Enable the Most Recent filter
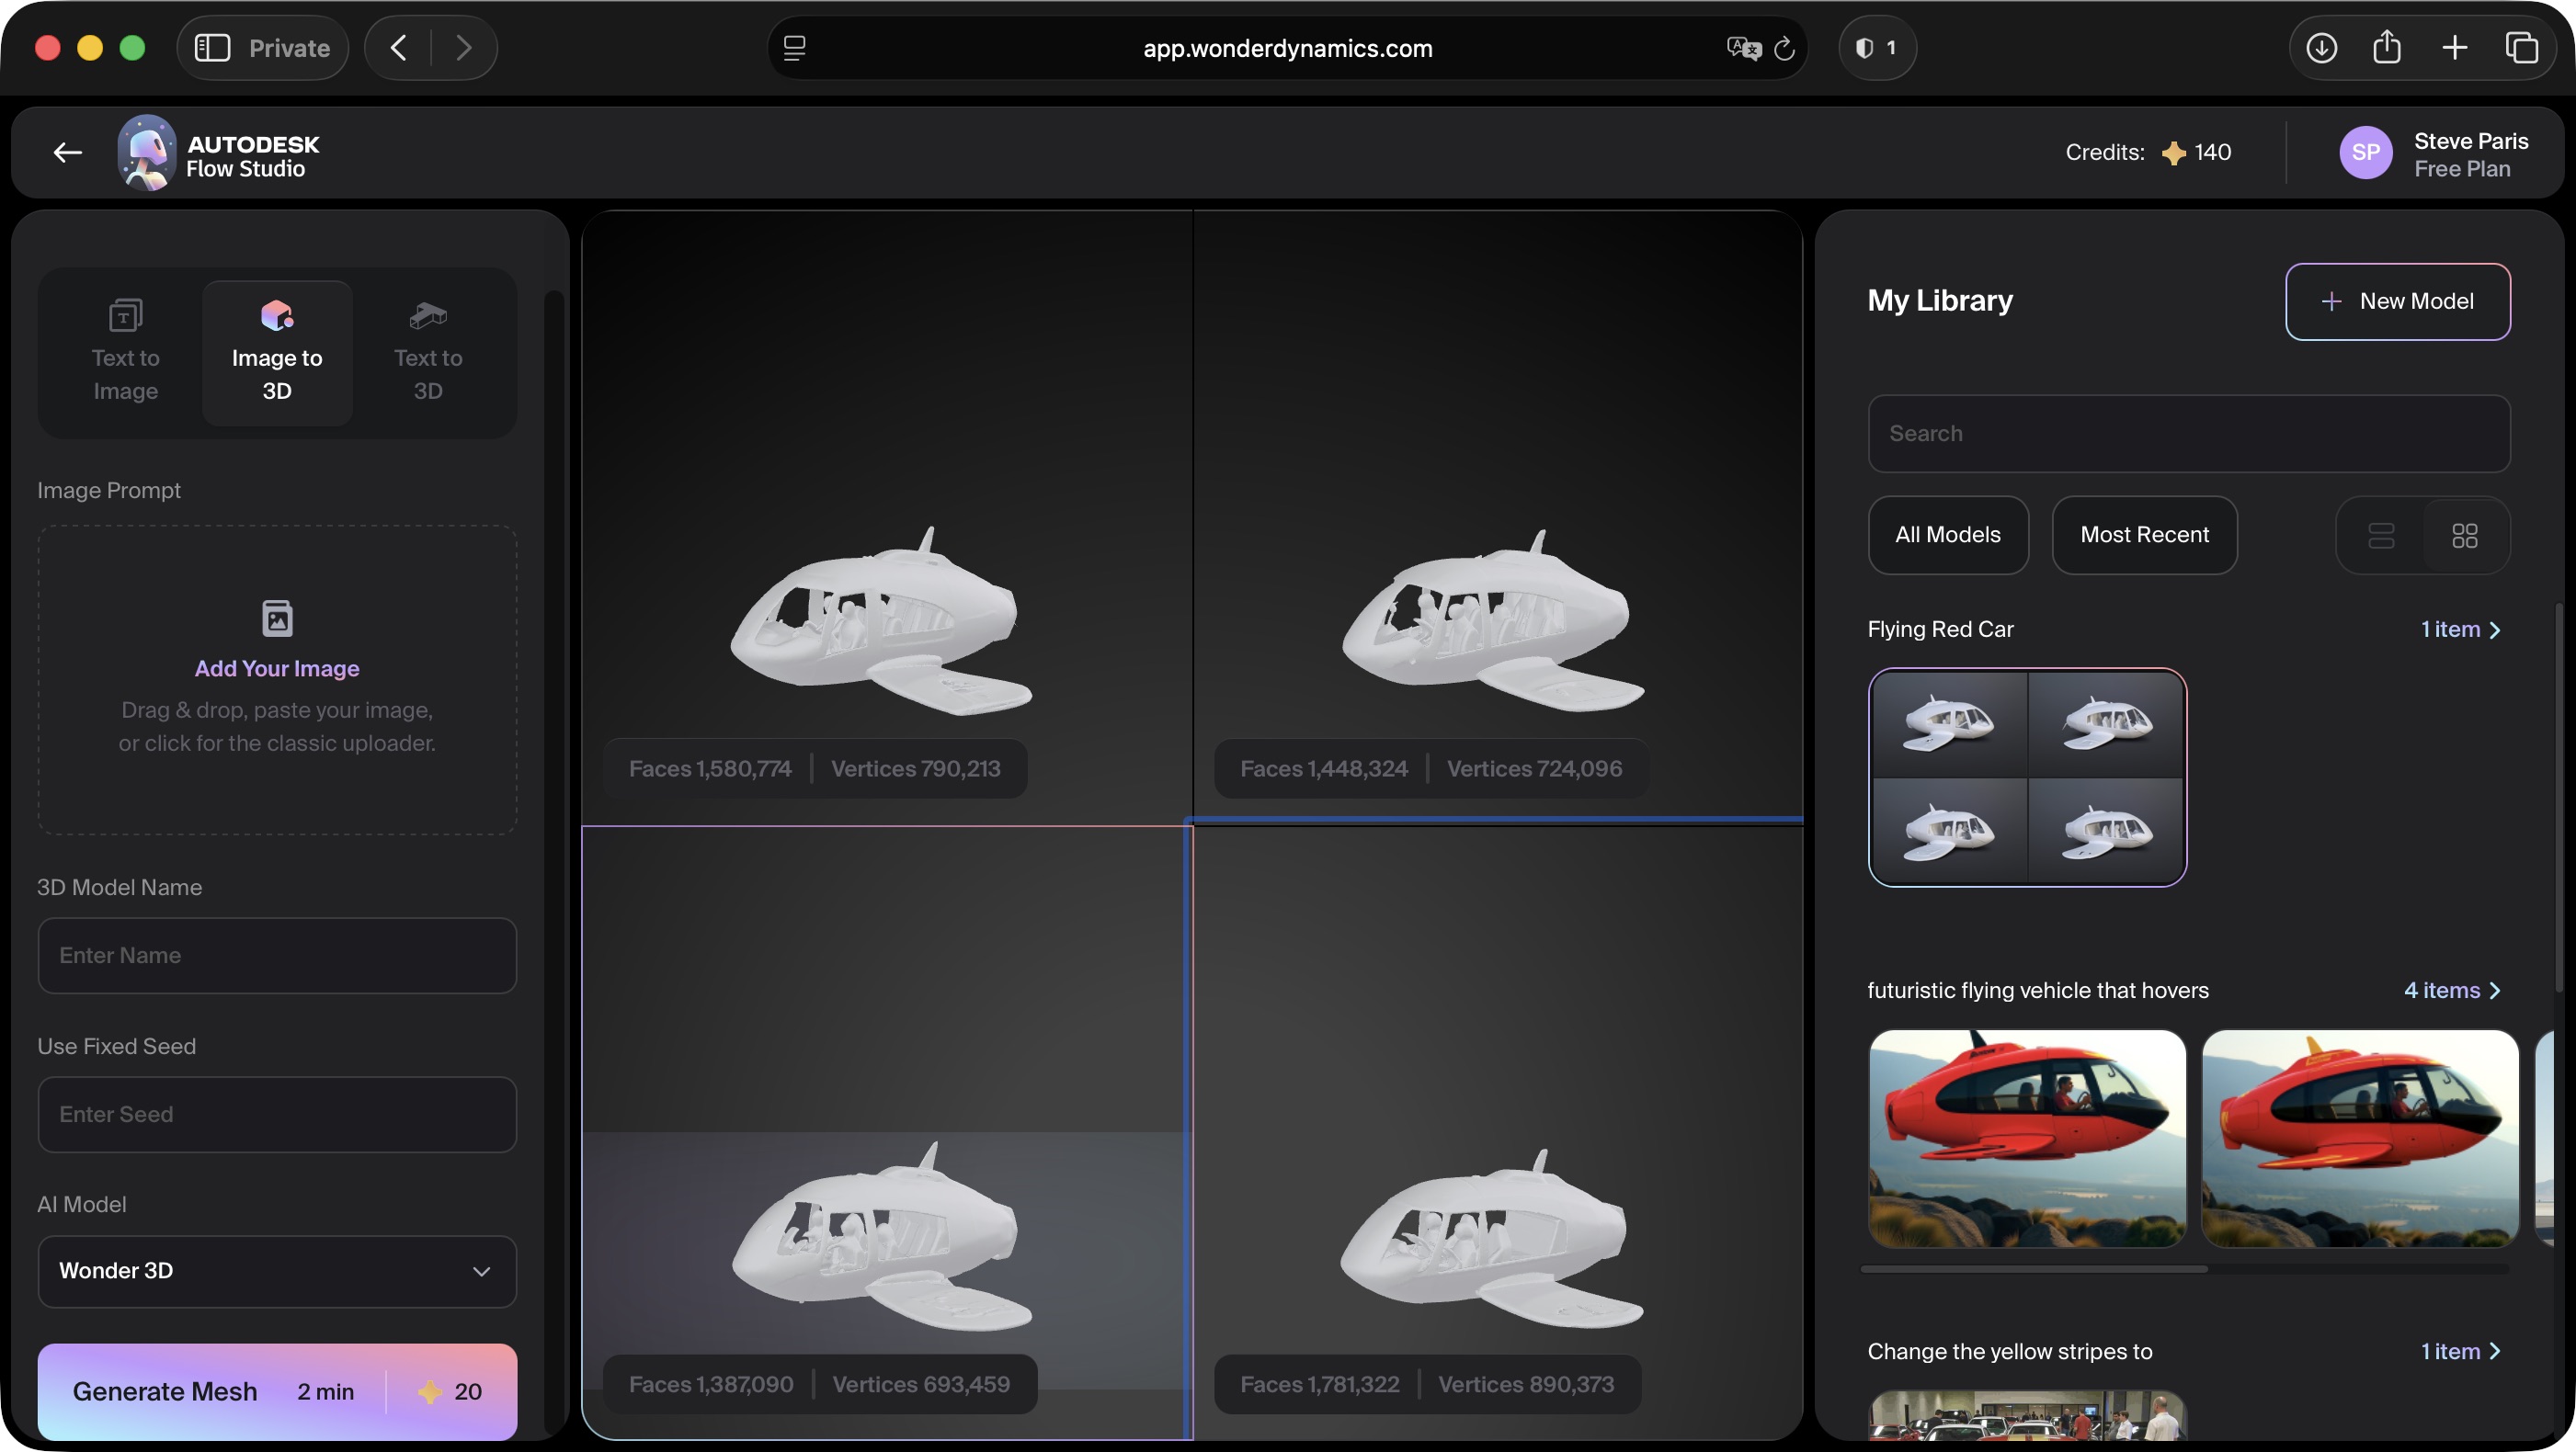This screenshot has width=2576, height=1452. tap(2144, 536)
